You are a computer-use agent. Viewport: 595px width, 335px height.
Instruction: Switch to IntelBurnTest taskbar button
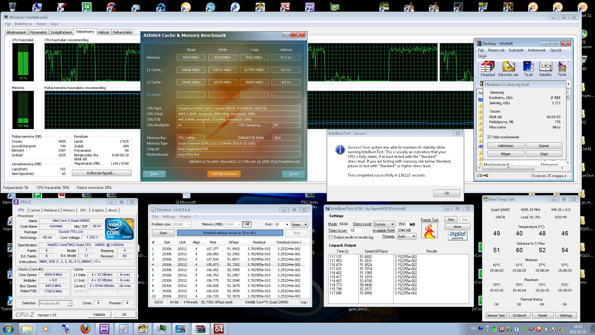coord(180,329)
